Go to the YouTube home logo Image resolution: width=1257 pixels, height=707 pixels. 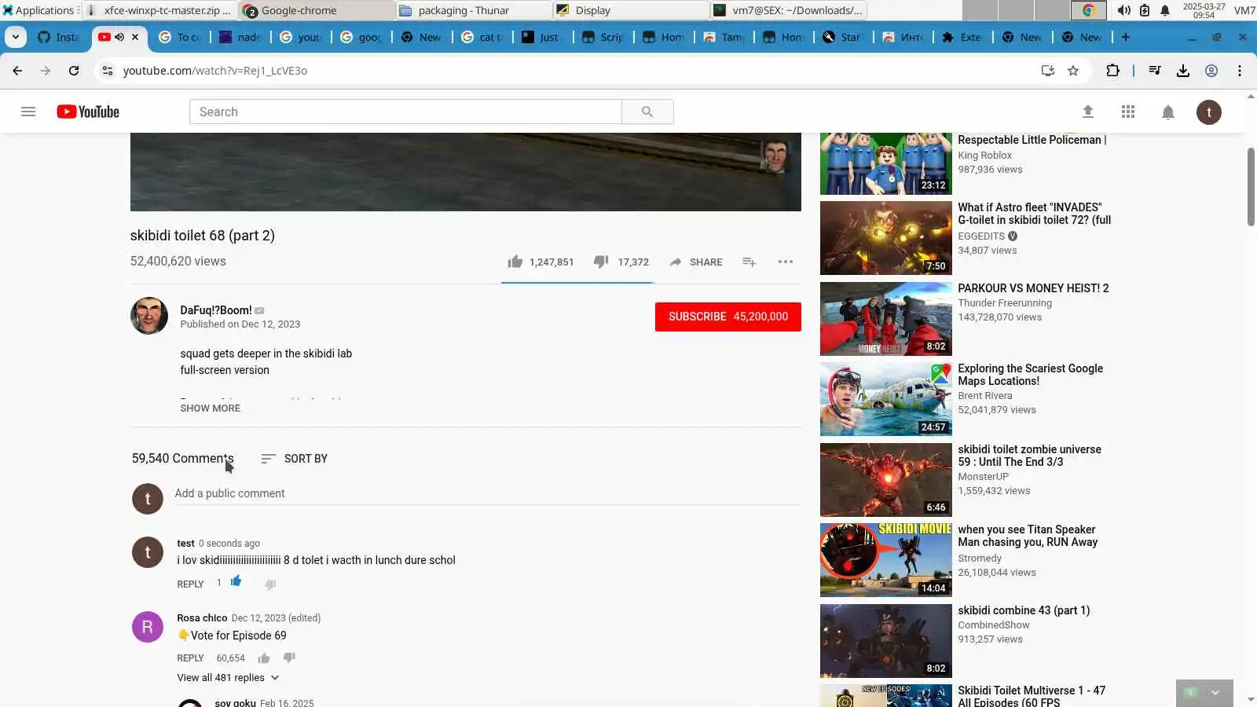88,112
